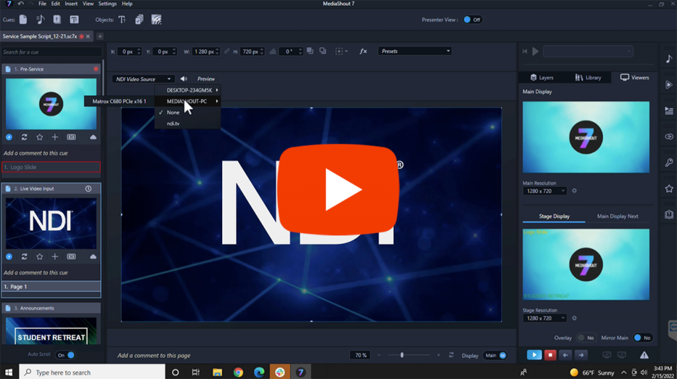Open the music note panel in right sidebar

[x=669, y=59]
